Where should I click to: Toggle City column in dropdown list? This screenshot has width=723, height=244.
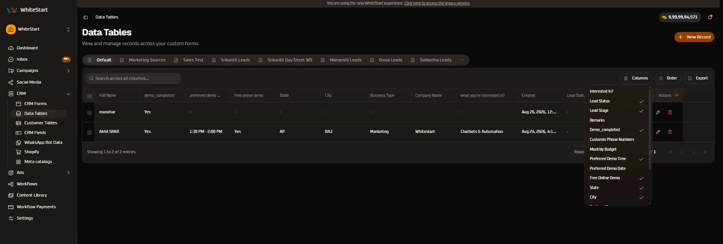point(617,197)
